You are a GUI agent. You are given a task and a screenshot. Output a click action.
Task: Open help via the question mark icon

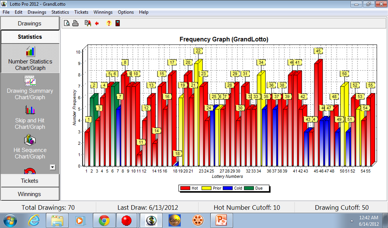tap(109, 23)
